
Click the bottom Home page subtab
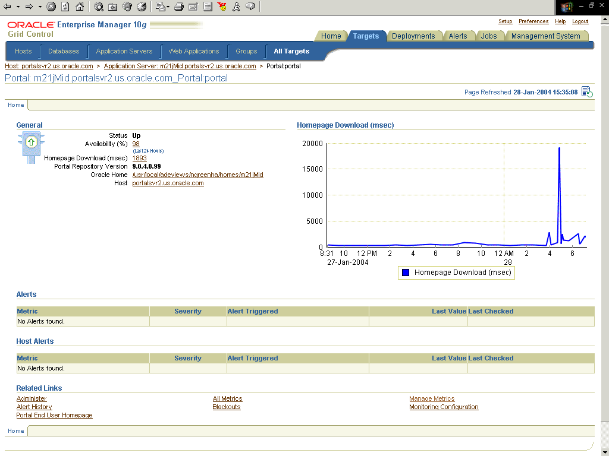coord(16,431)
